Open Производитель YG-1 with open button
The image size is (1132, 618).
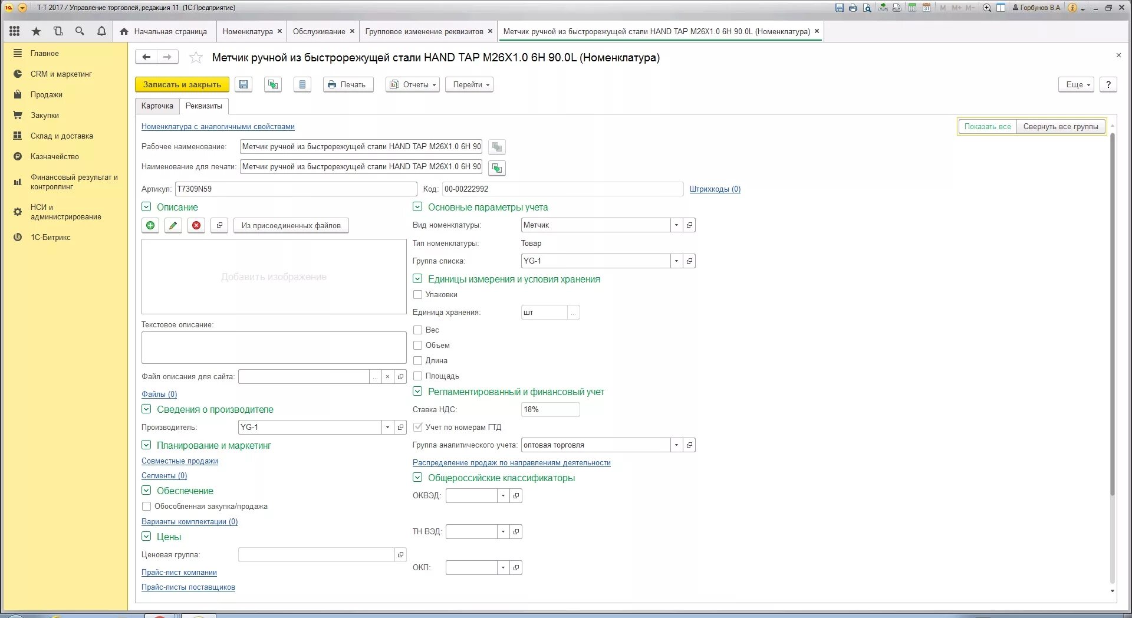tap(400, 428)
